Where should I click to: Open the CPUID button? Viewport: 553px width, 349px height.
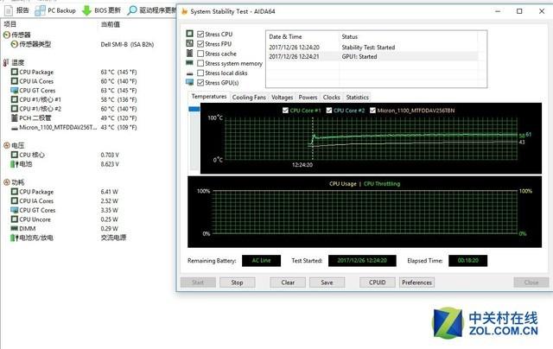click(378, 282)
